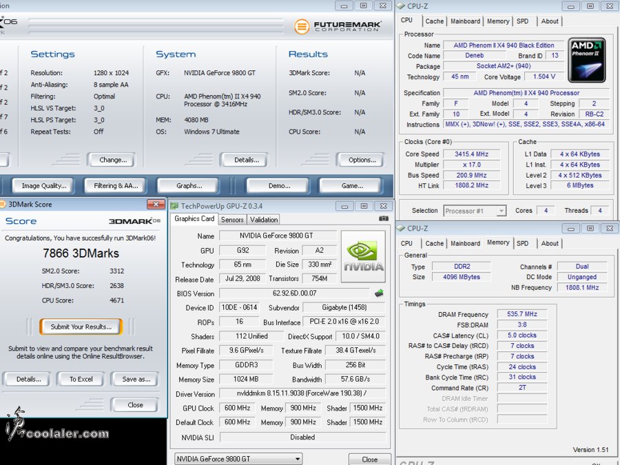
Task: Open Filtering & AA... settings
Action: tap(116, 185)
